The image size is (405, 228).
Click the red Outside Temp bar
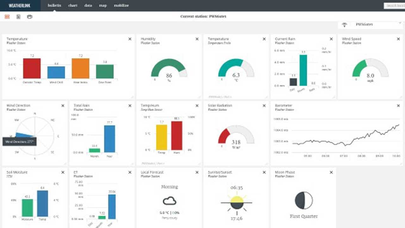point(32,68)
